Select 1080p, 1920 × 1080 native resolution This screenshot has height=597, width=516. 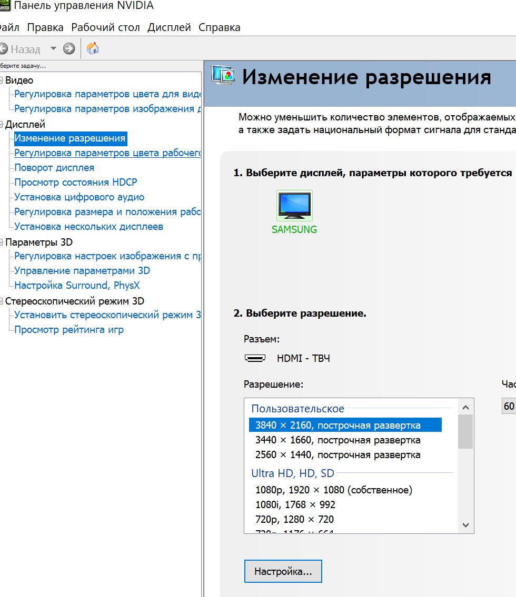(333, 490)
